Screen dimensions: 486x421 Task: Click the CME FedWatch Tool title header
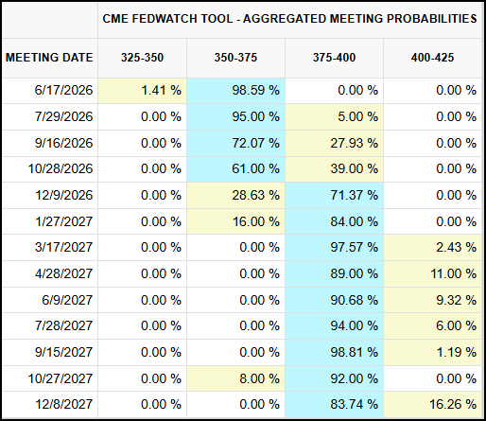pos(289,19)
